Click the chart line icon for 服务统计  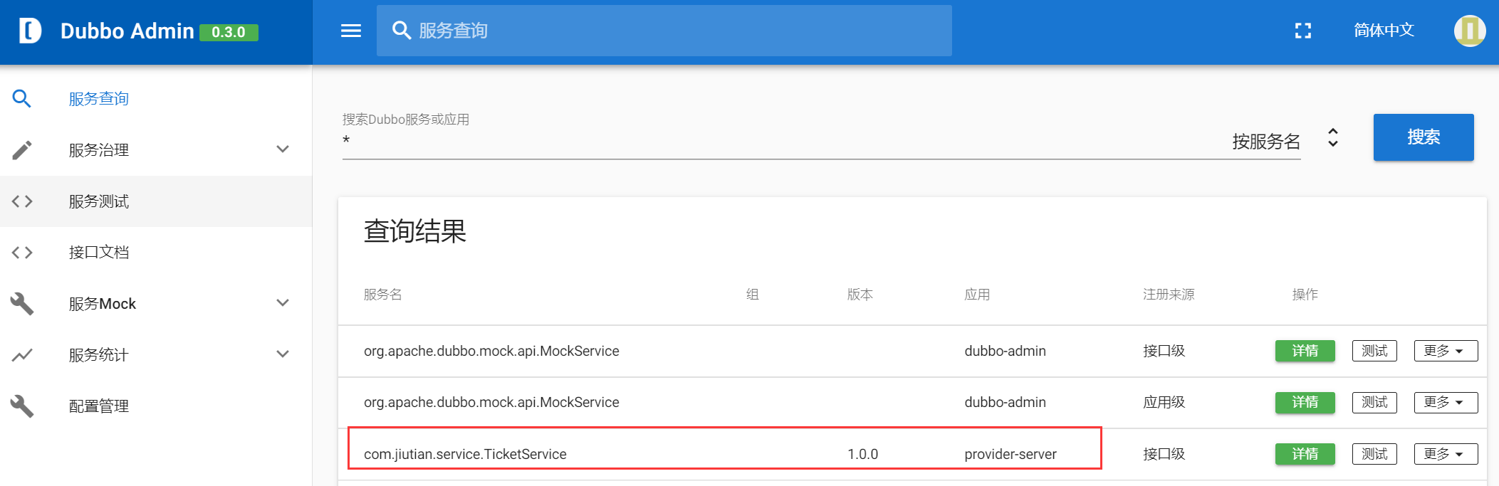[22, 354]
